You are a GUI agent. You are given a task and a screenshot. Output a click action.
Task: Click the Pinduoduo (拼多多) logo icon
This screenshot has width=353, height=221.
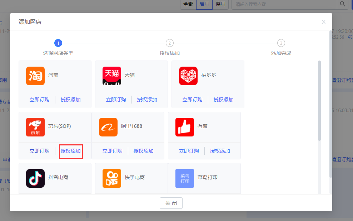(188, 76)
